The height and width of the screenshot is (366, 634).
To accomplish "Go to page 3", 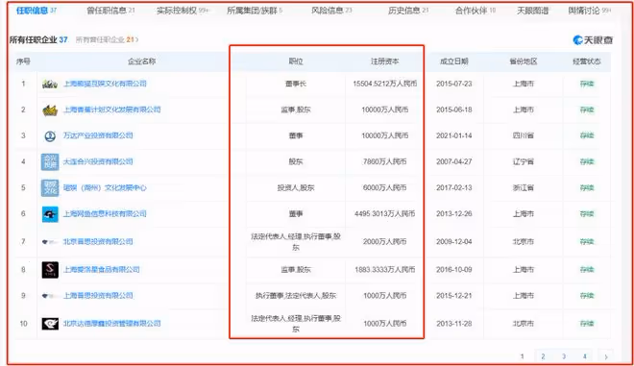I will [564, 356].
